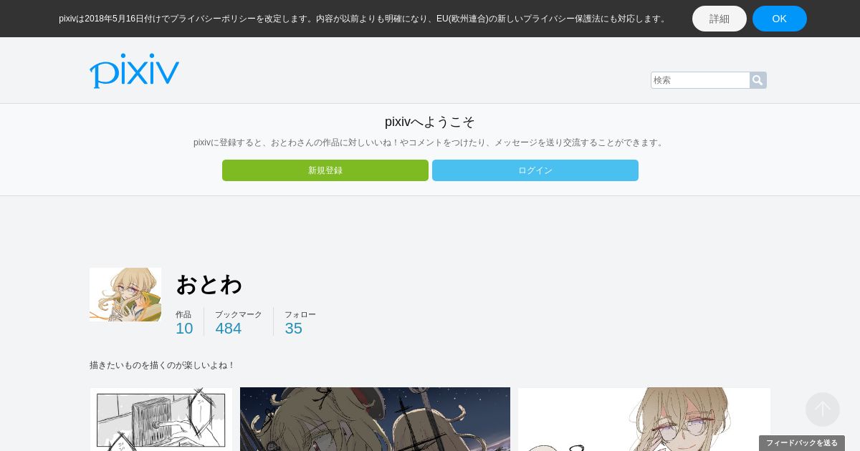Click the search magnifier icon
860x451 pixels.
tap(758, 80)
